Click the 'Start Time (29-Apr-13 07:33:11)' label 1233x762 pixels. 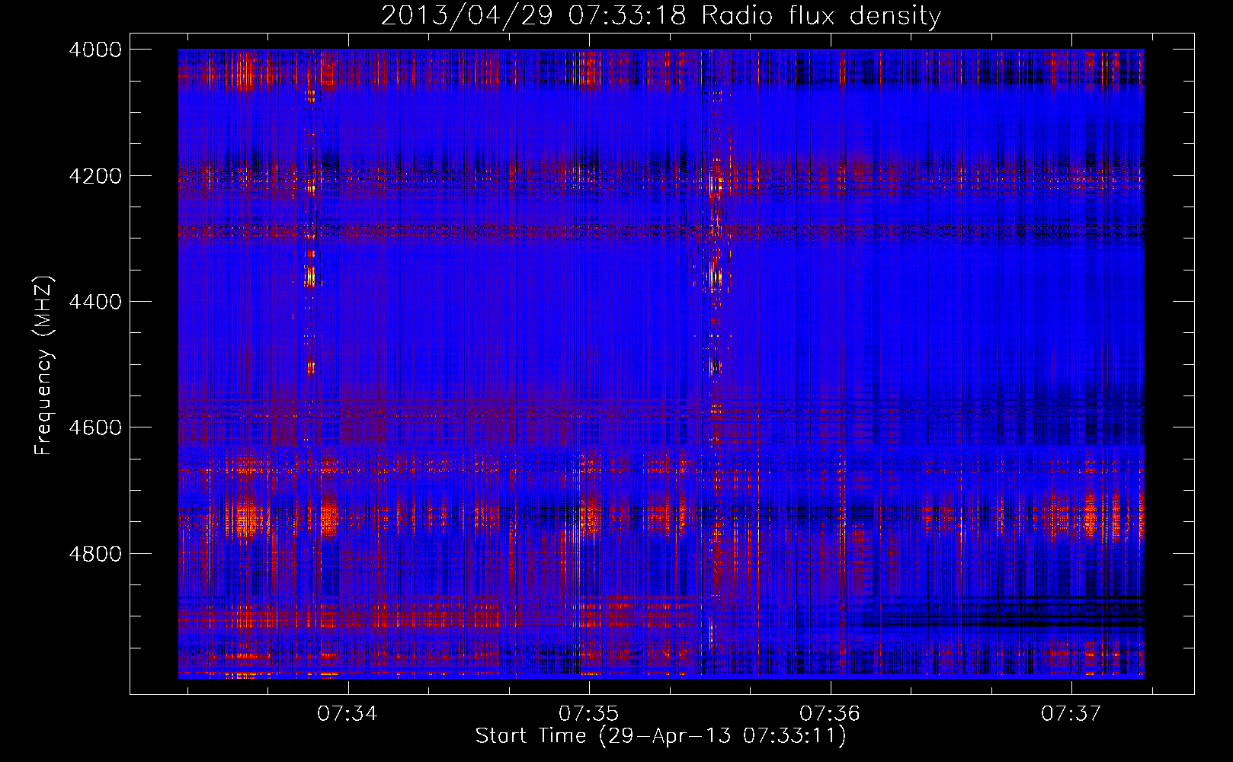661,736
